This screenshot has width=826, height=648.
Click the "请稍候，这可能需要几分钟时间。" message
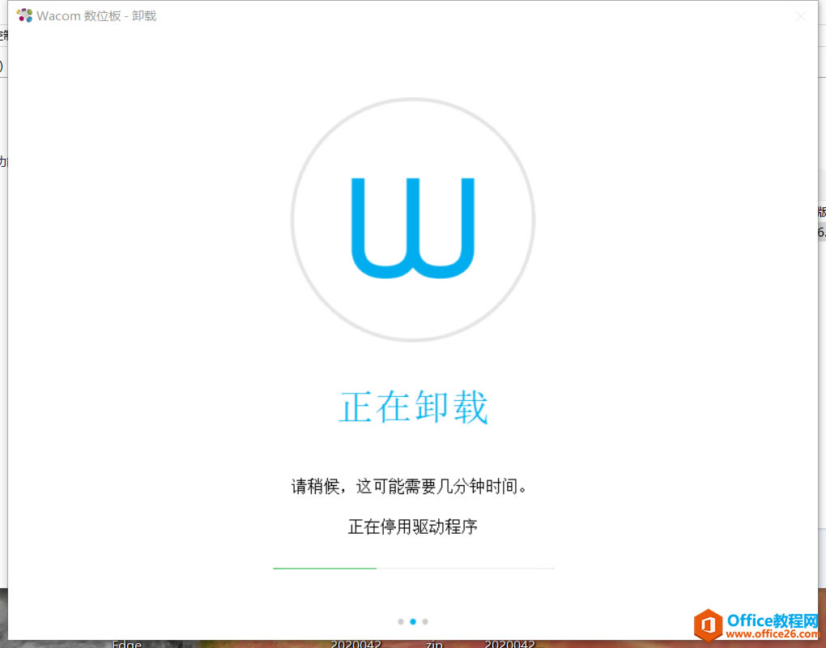tap(410, 486)
